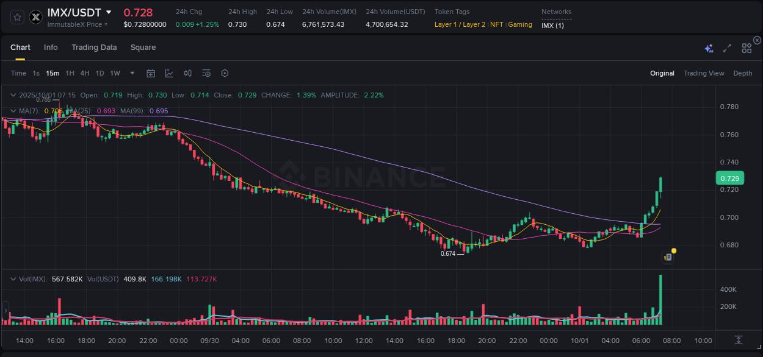
Task: Open the Info tab
Action: coord(51,48)
